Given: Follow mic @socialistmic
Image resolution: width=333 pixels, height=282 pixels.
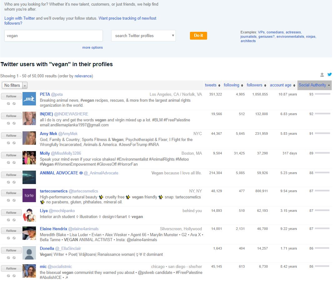Looking at the screenshot, I should click(x=11, y=268).
